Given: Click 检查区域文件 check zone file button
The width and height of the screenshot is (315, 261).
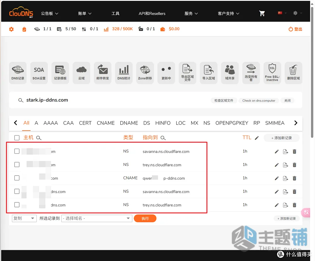Looking at the screenshot, I should tap(224, 100).
